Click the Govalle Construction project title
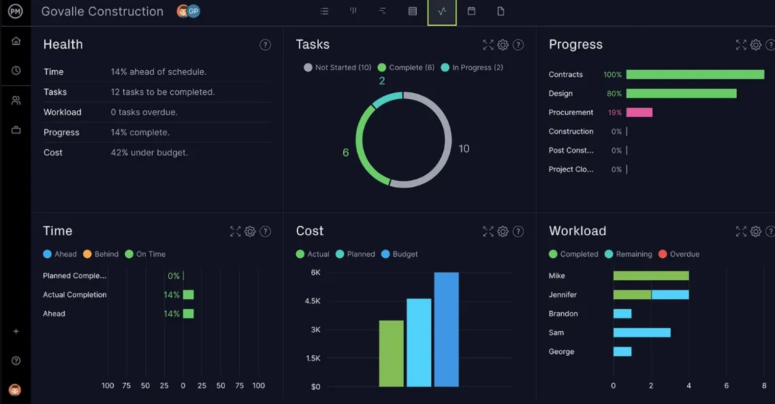Viewport: 775px width, 404px height. click(102, 12)
